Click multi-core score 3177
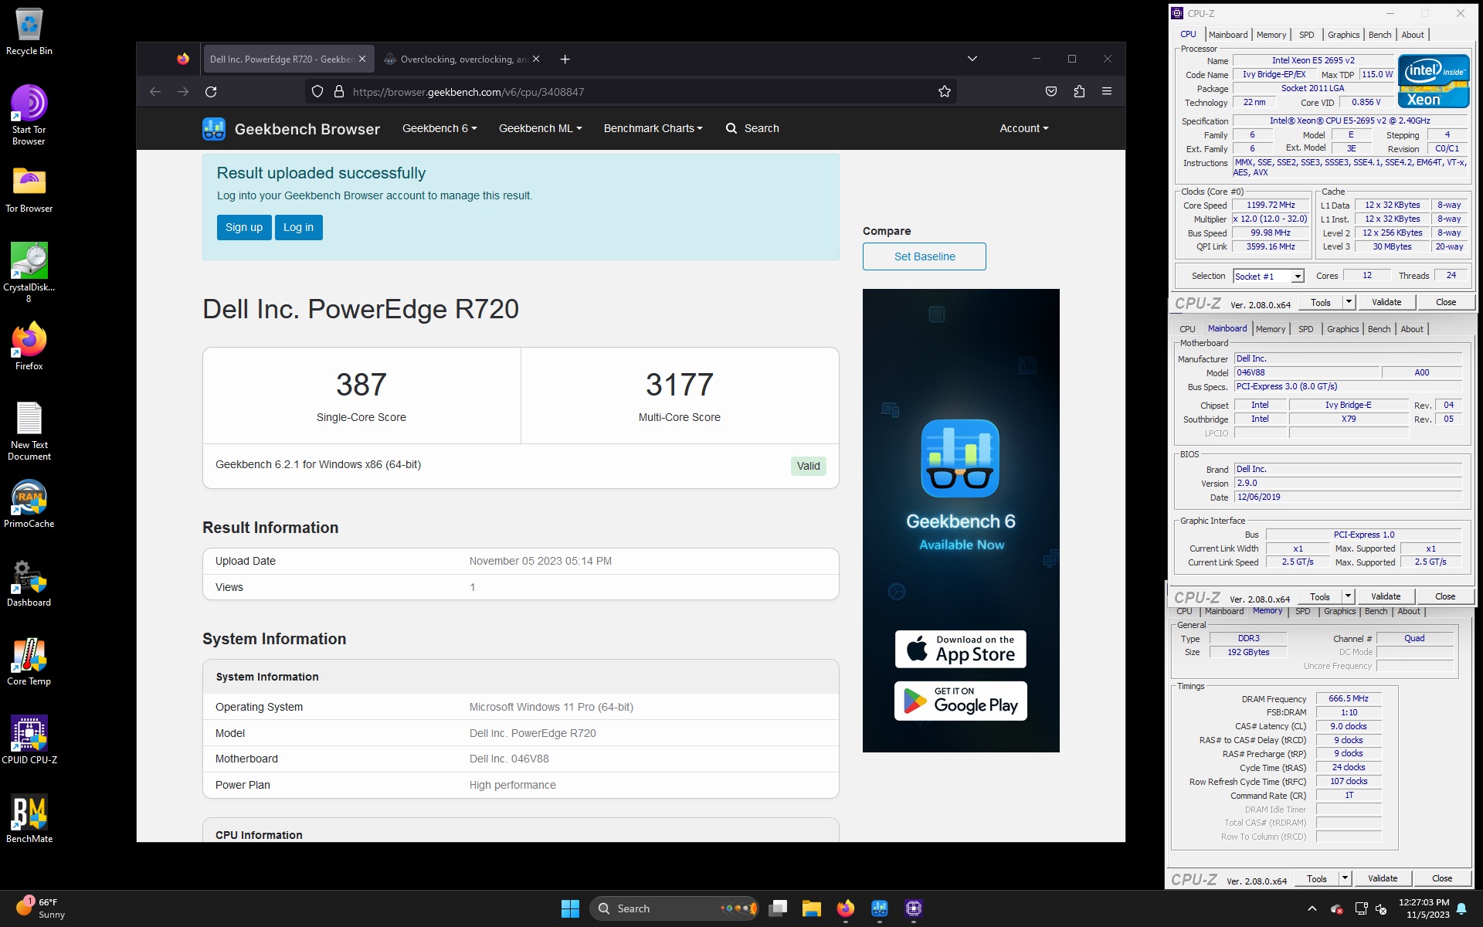 click(680, 385)
